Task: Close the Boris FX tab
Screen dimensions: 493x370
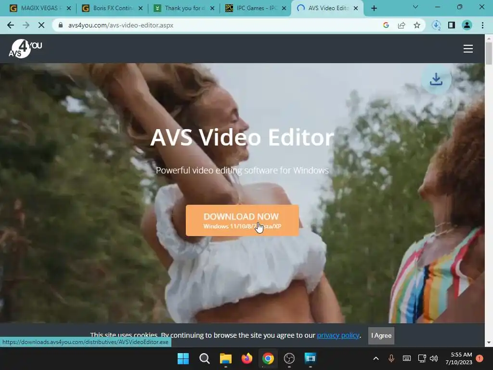Action: click(x=141, y=8)
